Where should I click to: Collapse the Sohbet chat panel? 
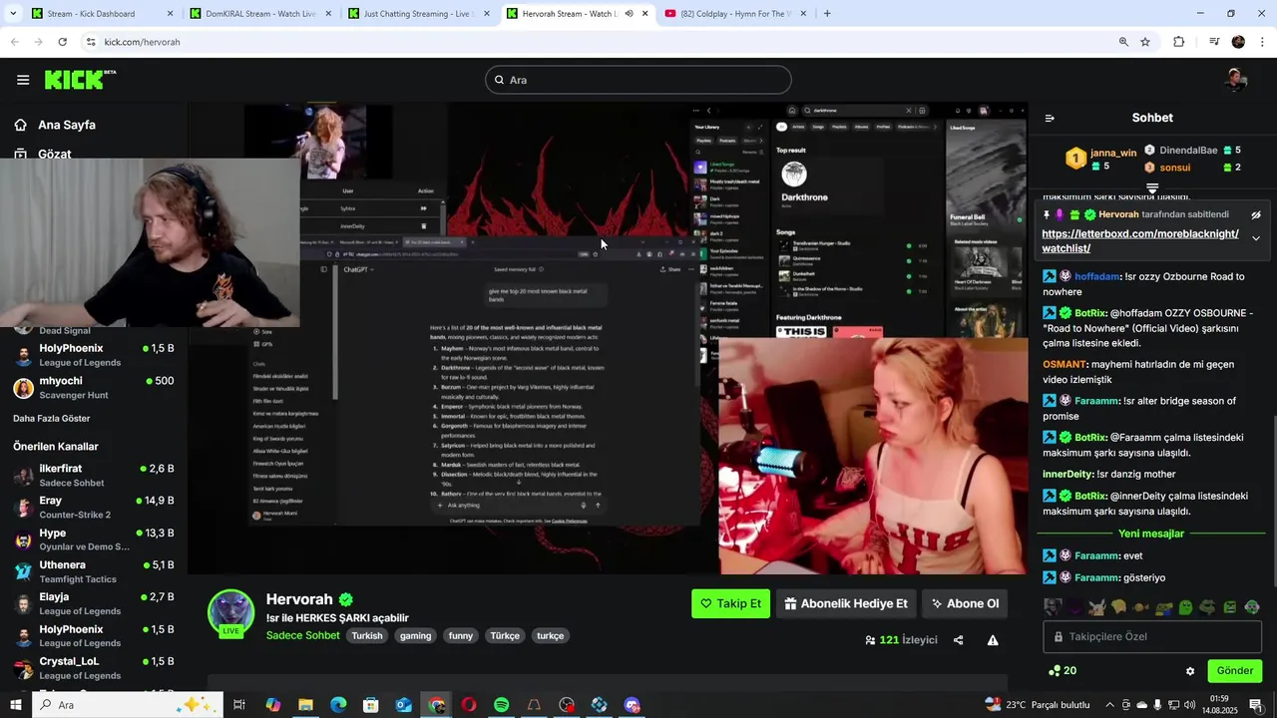1050,118
